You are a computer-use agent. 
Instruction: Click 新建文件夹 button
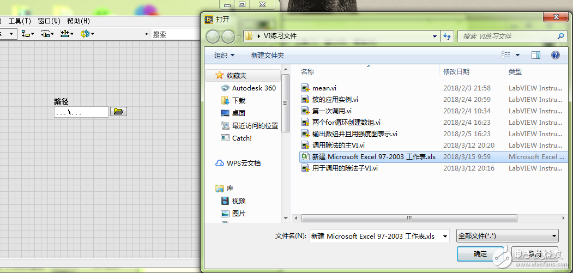268,55
